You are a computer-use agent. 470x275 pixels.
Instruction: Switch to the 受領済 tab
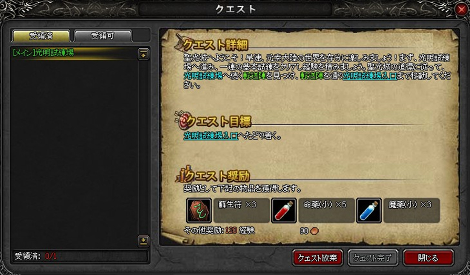(41, 36)
